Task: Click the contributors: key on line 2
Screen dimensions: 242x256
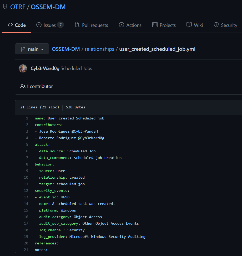Action: 49,125
